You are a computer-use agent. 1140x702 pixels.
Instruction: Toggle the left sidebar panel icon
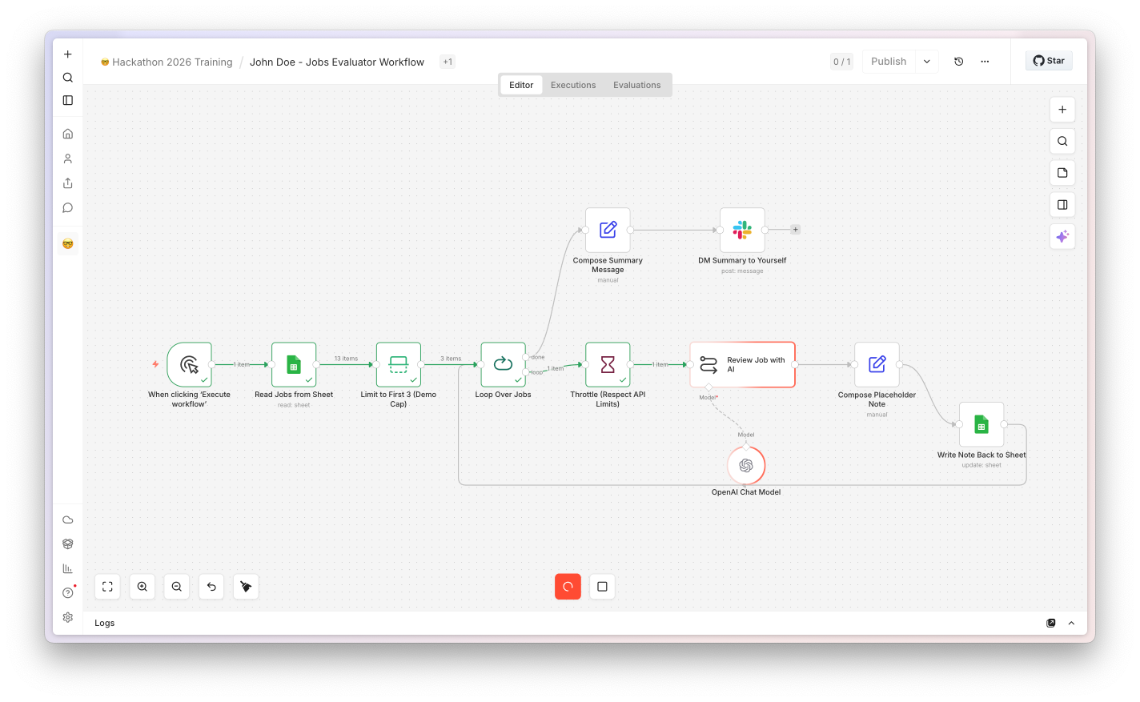(68, 100)
